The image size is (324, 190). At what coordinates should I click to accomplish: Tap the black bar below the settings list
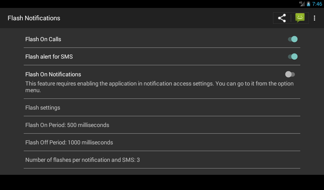(x=162, y=182)
